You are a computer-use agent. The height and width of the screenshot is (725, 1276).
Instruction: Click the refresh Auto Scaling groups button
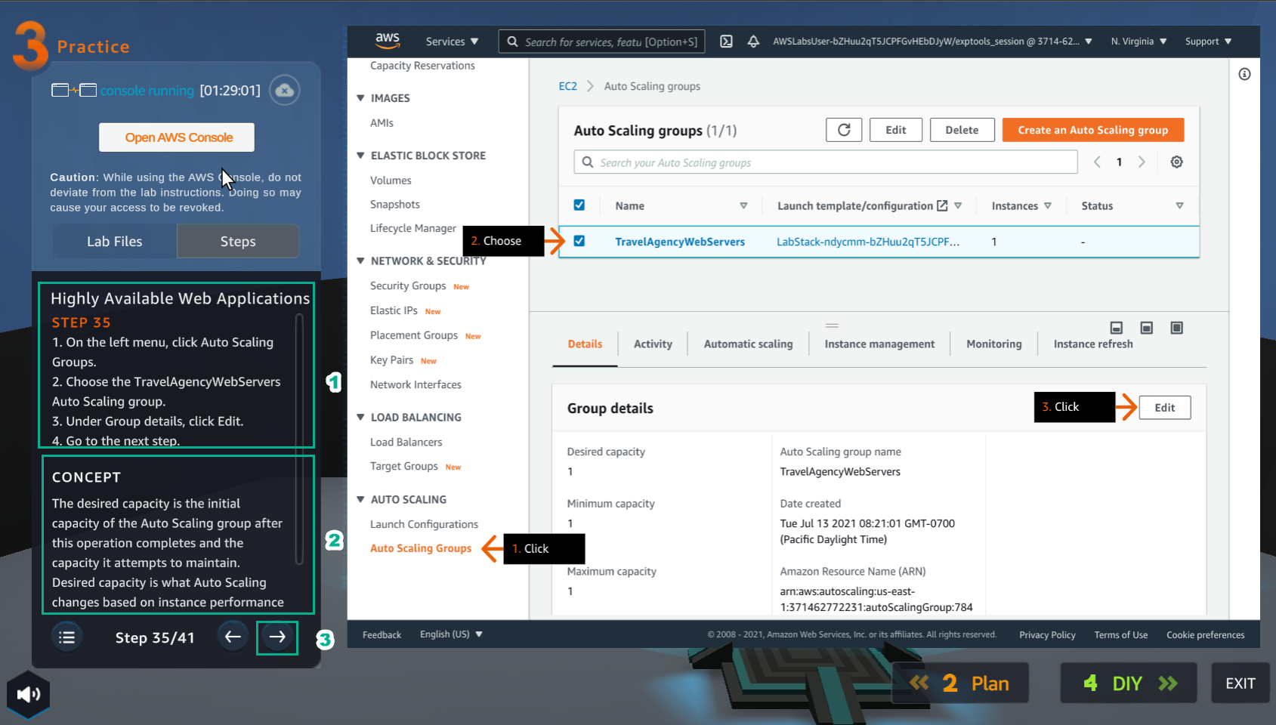(x=844, y=130)
